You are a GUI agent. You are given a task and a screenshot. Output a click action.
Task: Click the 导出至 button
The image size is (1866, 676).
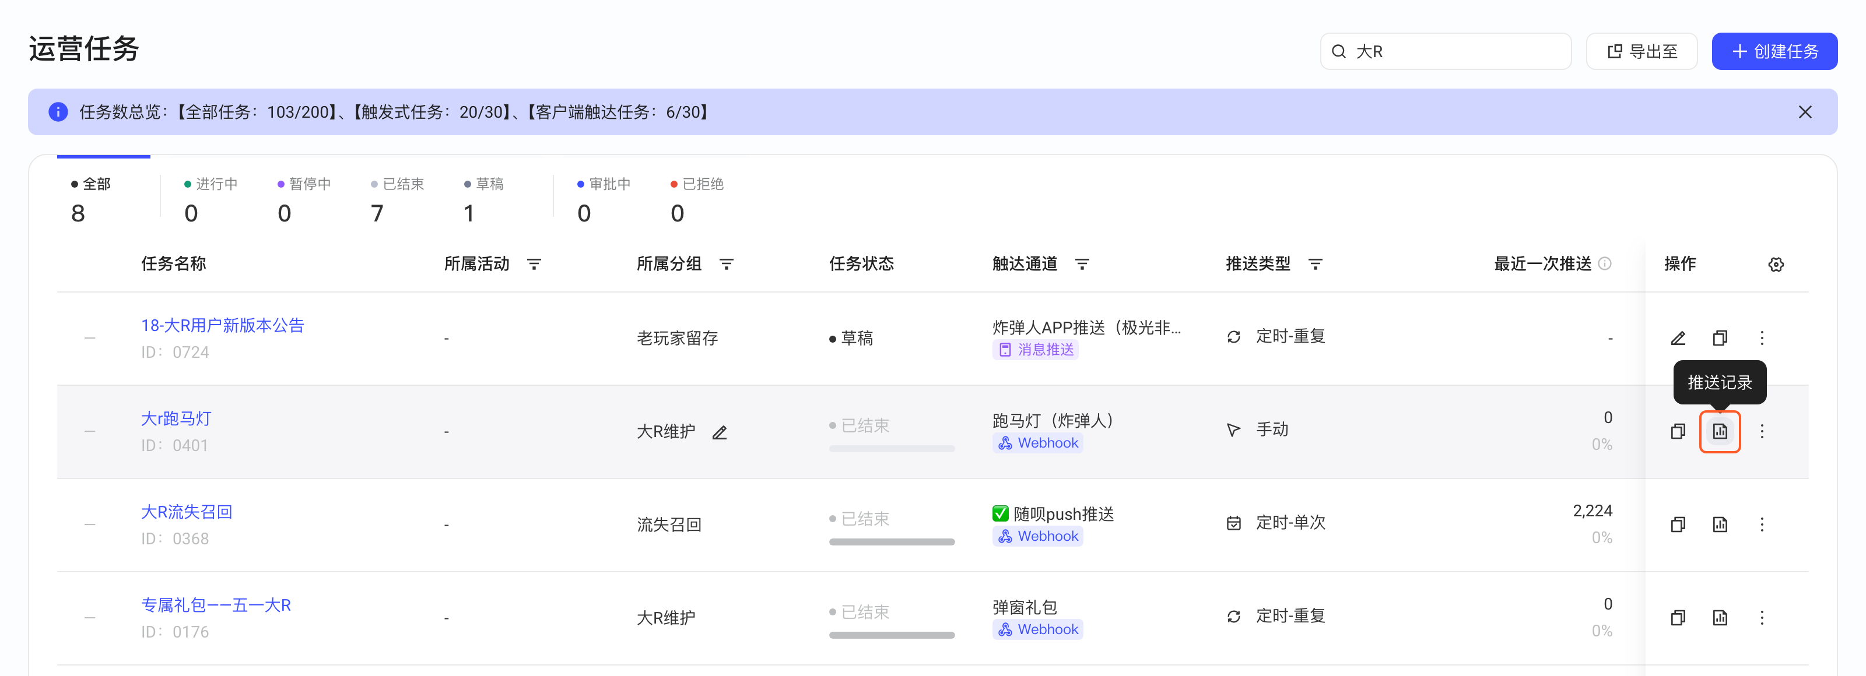click(x=1641, y=51)
